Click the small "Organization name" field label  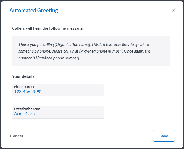click(27, 109)
